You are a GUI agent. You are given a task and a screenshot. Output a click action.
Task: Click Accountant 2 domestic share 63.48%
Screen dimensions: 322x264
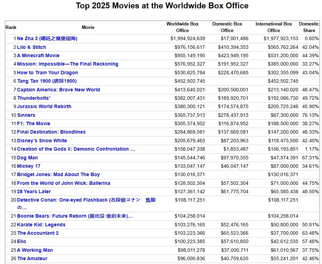click(x=310, y=233)
